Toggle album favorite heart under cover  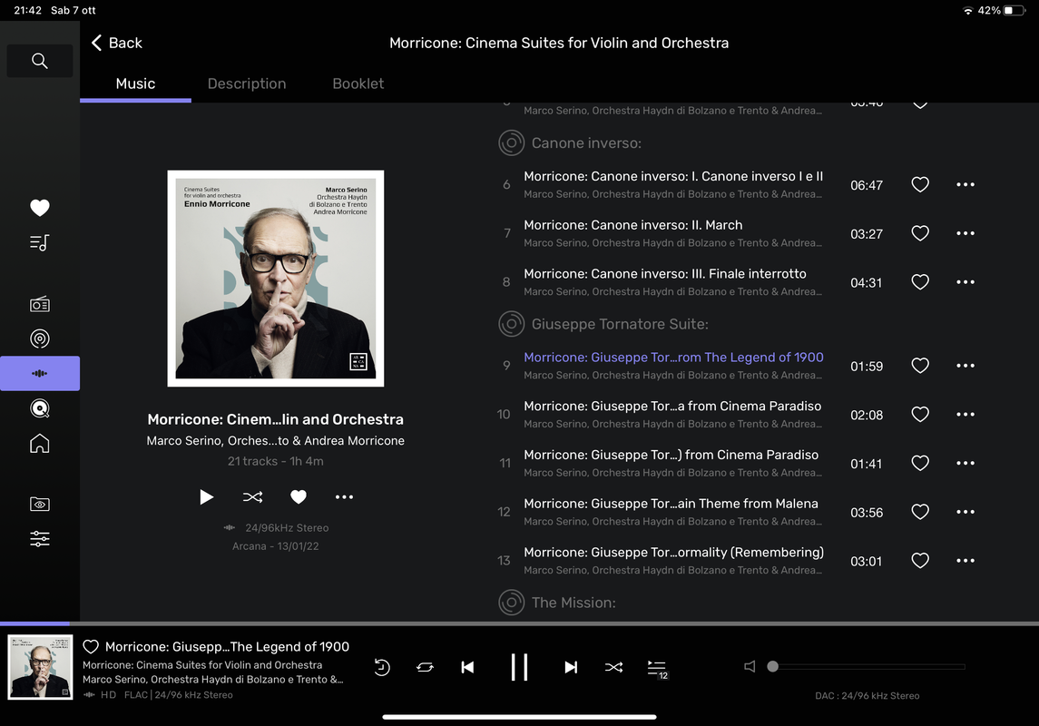coord(299,496)
